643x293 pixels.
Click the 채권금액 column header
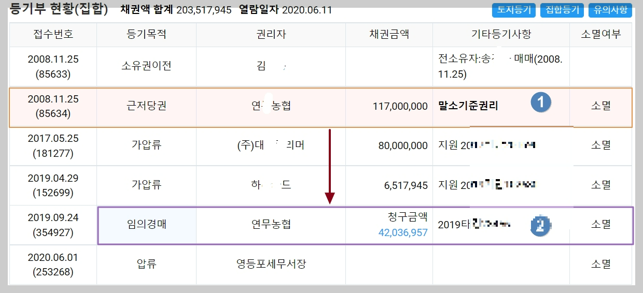tap(389, 35)
